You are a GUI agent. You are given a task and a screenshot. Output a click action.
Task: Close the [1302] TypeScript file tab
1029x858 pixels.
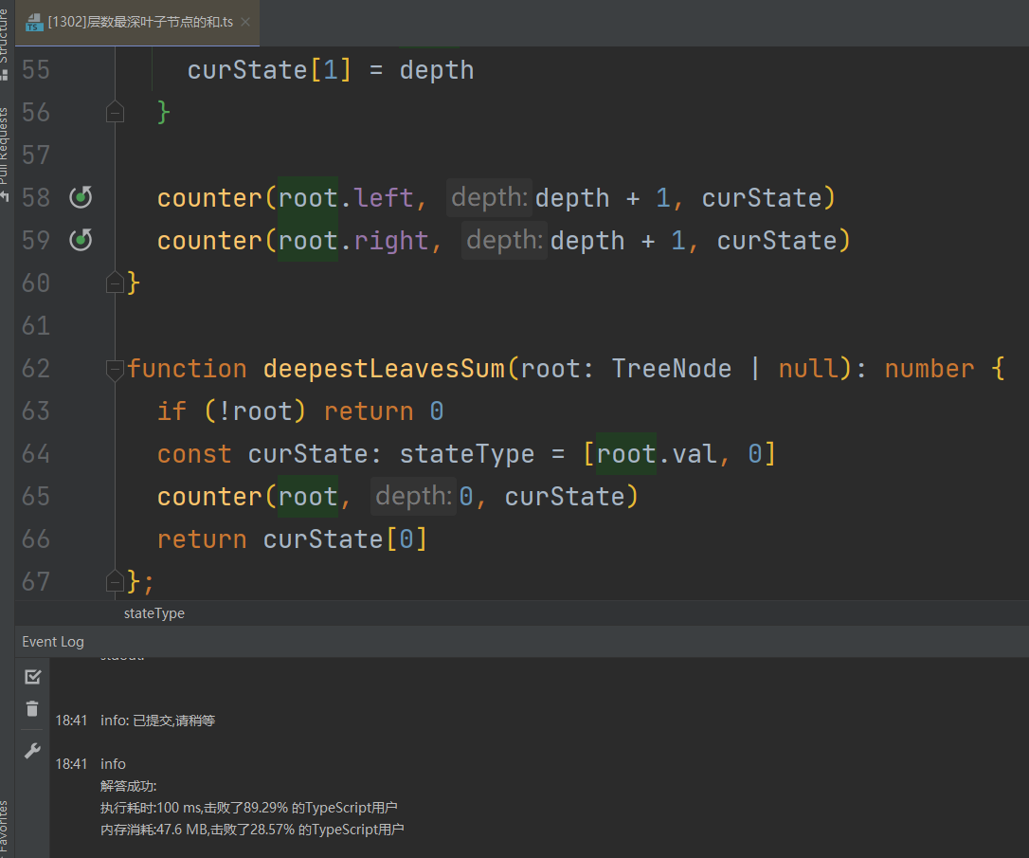coord(245,22)
